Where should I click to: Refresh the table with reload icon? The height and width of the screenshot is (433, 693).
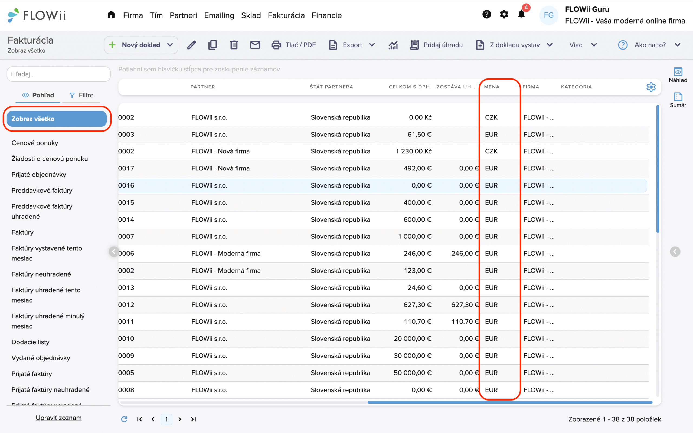coord(124,419)
